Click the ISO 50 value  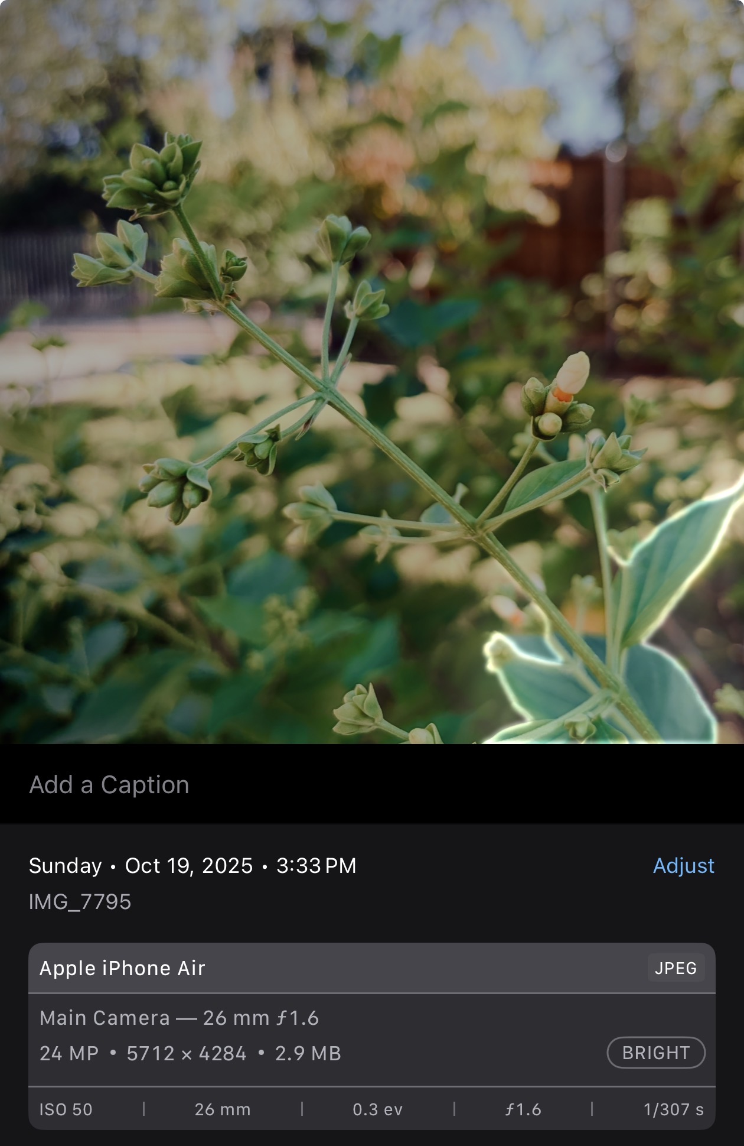[66, 1109]
